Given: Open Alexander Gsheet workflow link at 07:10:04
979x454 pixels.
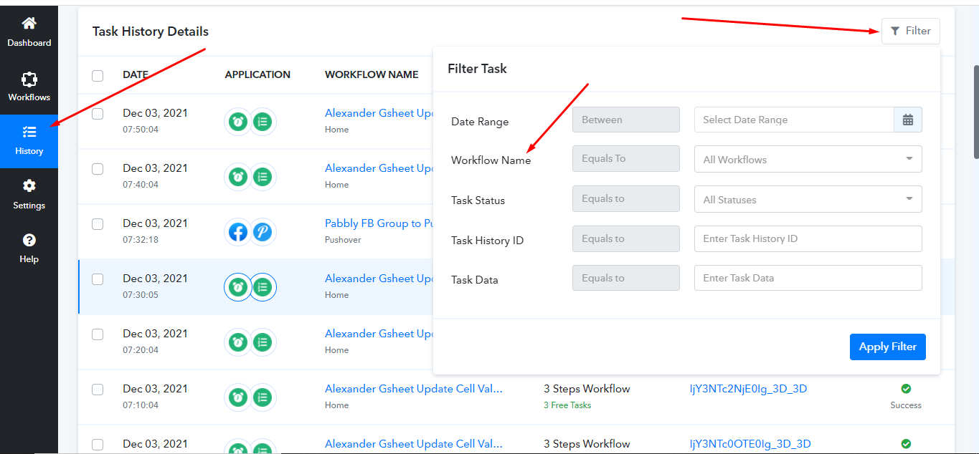Looking at the screenshot, I should 414,389.
